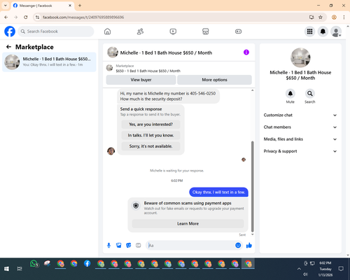Click the Facebook logo
350x280 pixels.
[x=10, y=31]
